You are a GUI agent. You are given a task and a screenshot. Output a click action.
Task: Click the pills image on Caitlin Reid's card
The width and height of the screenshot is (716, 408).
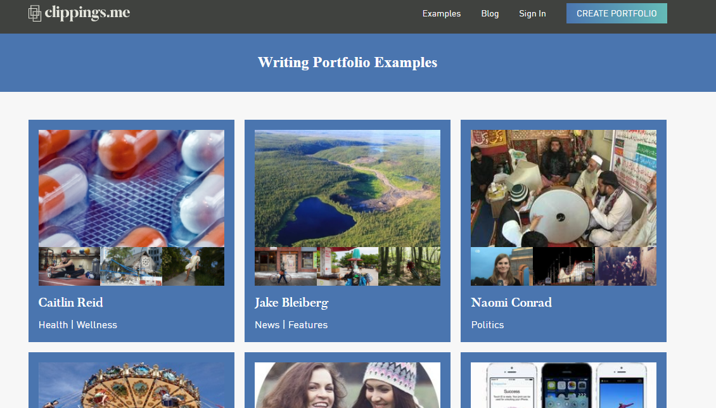(x=132, y=189)
